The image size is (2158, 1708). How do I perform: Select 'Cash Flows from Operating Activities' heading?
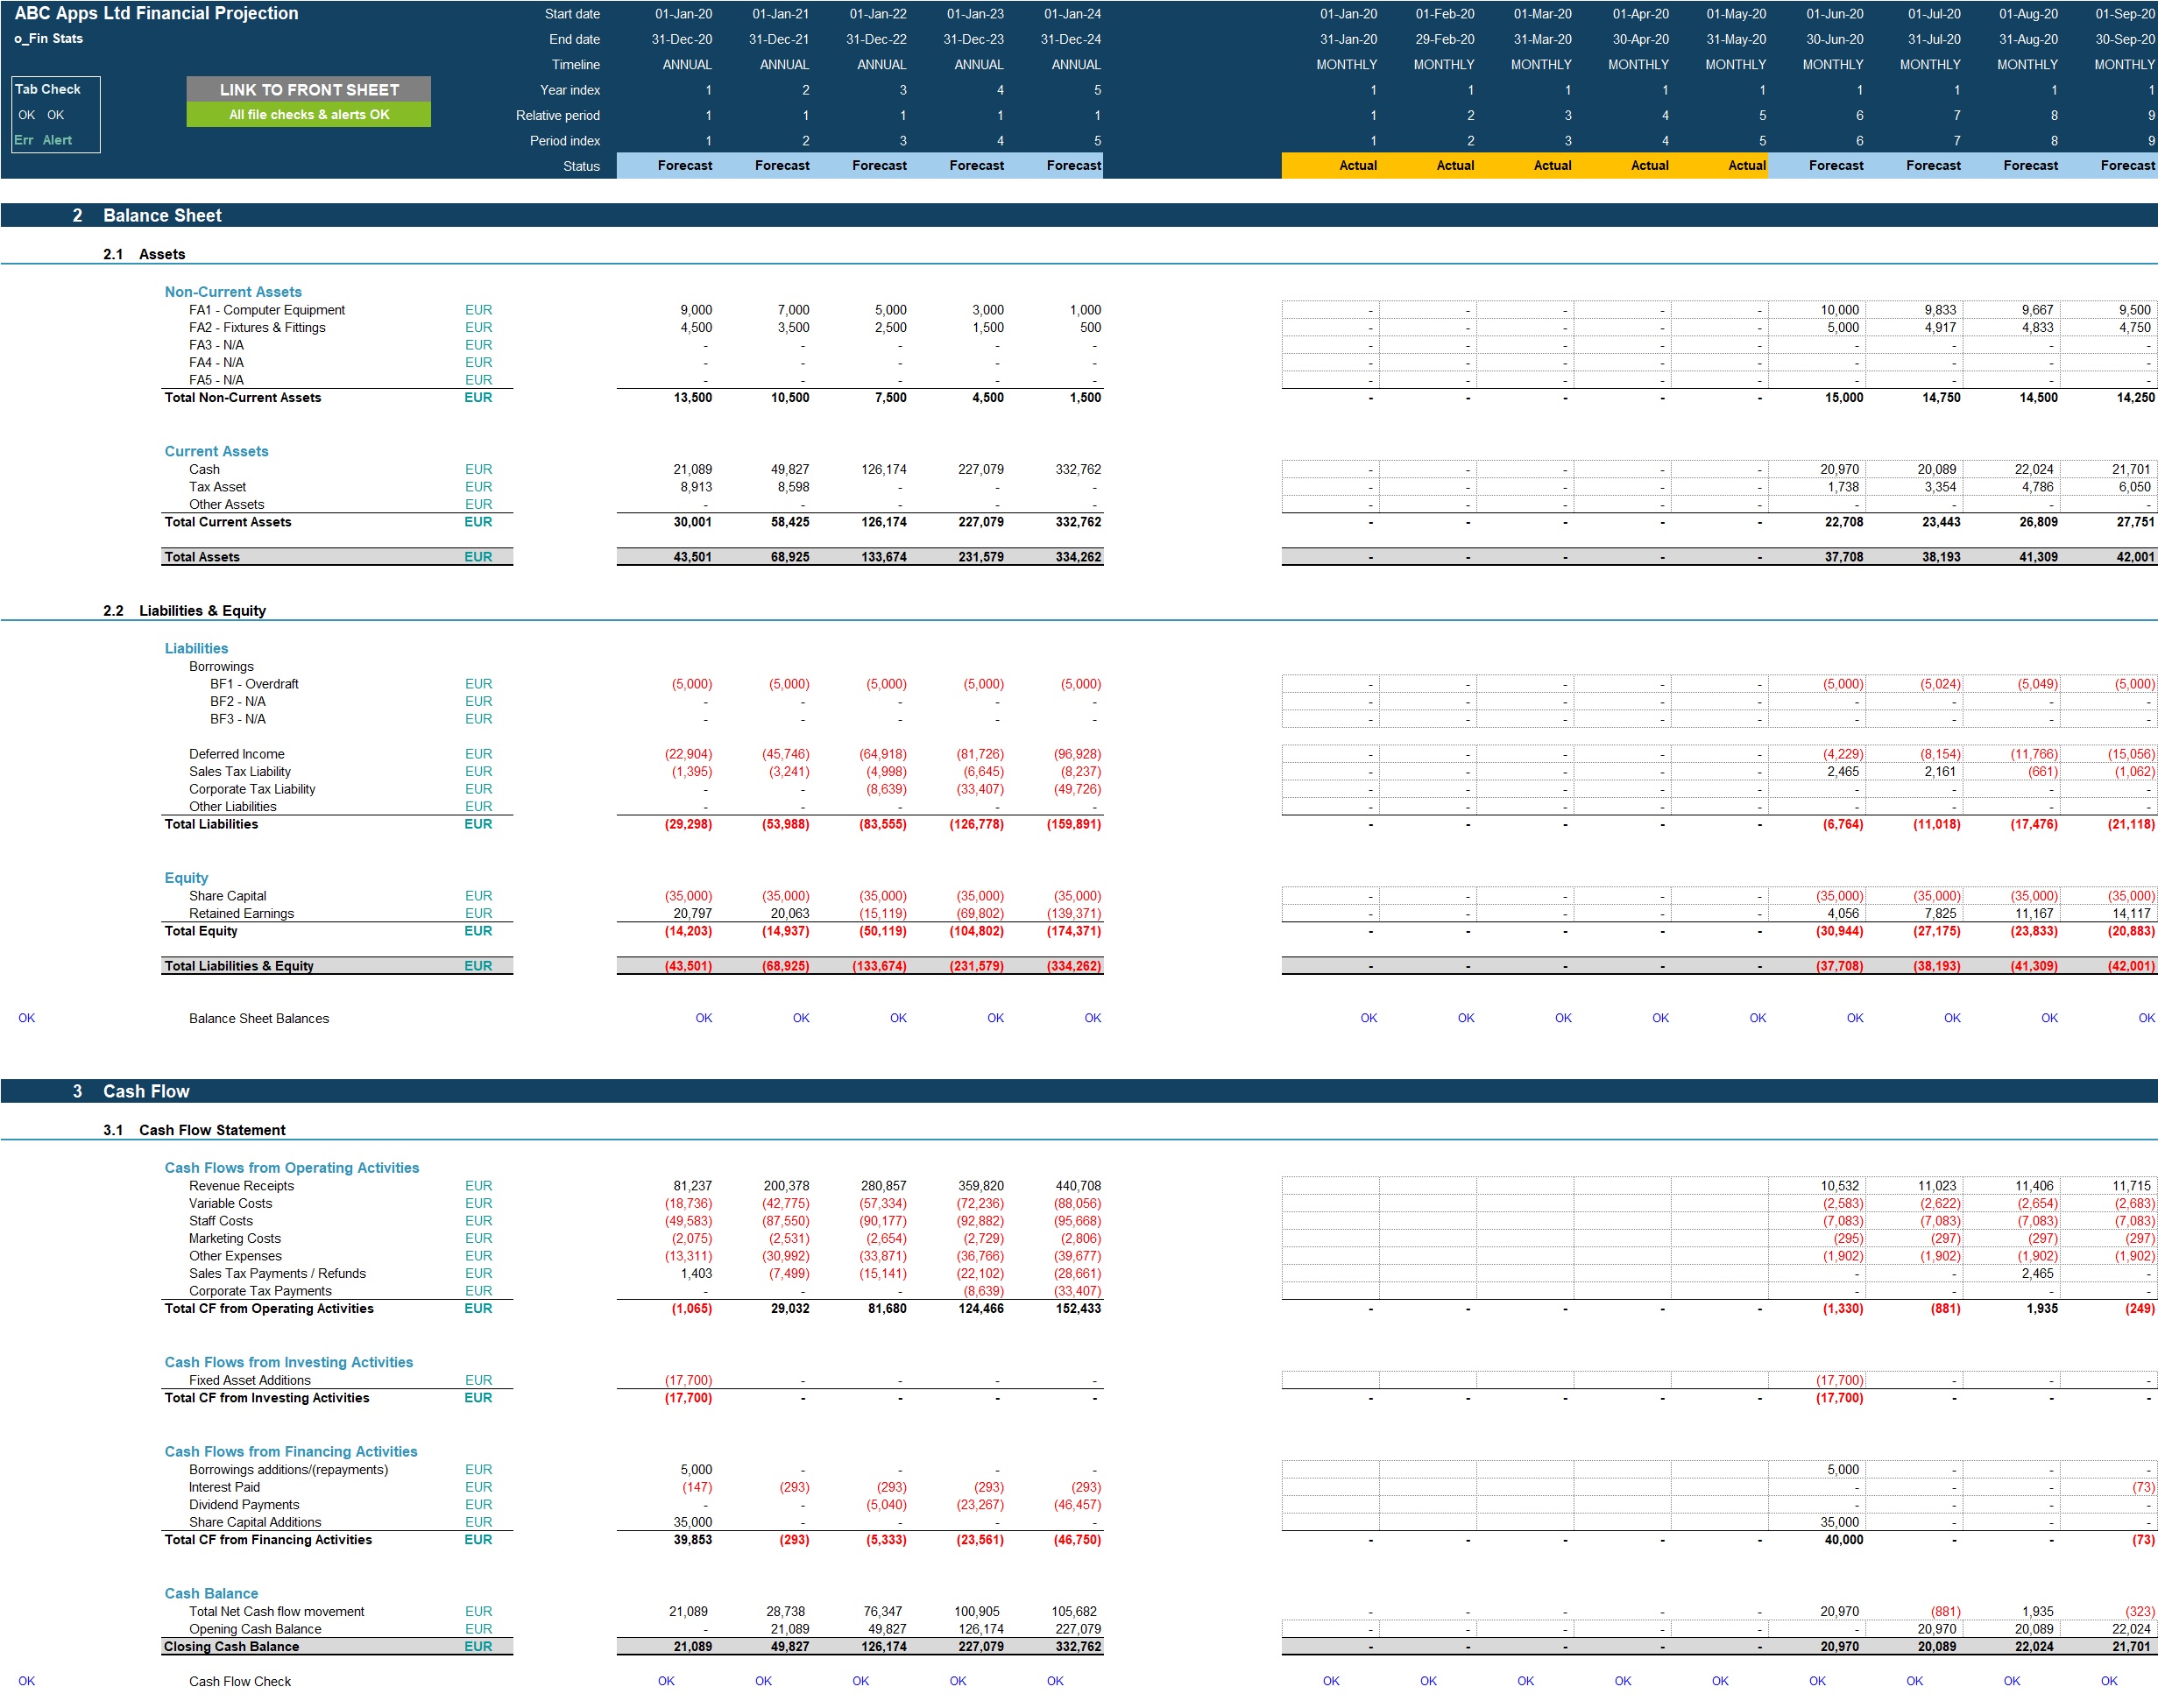tap(292, 1168)
